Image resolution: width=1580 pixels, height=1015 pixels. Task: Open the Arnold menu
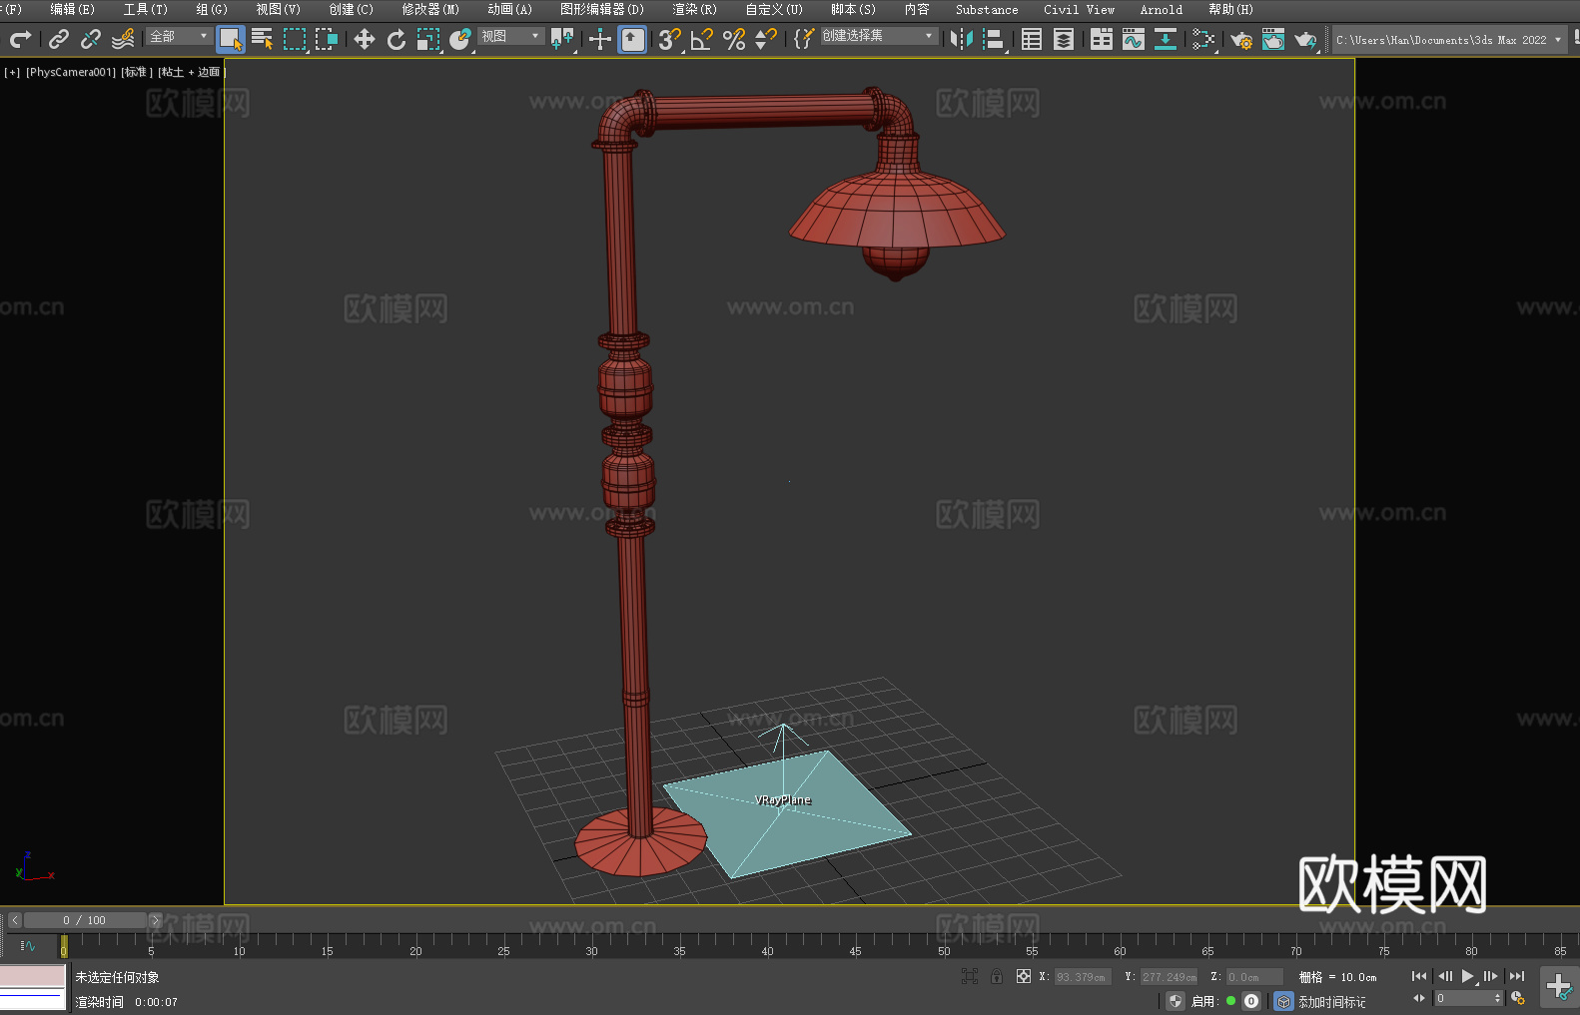[x=1161, y=10]
